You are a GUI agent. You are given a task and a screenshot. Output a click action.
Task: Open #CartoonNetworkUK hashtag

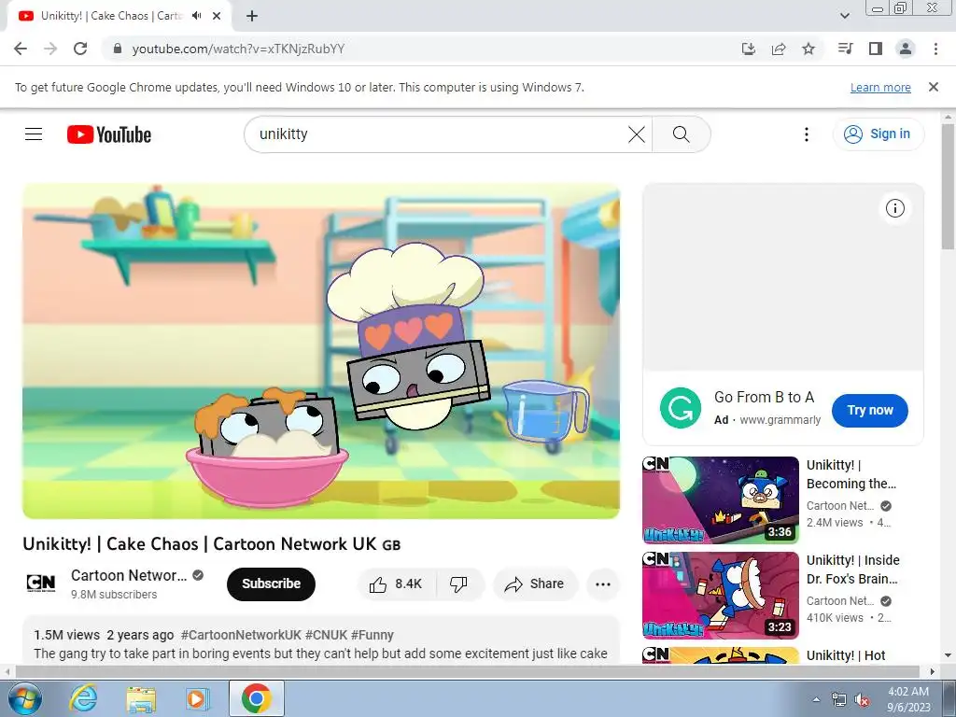click(x=241, y=635)
